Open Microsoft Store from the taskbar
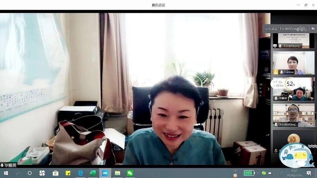 click(55, 173)
